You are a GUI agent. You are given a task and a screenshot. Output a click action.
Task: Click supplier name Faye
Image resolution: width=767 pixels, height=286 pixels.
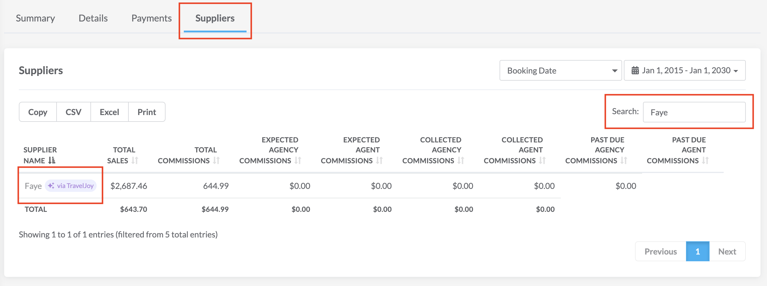[33, 186]
